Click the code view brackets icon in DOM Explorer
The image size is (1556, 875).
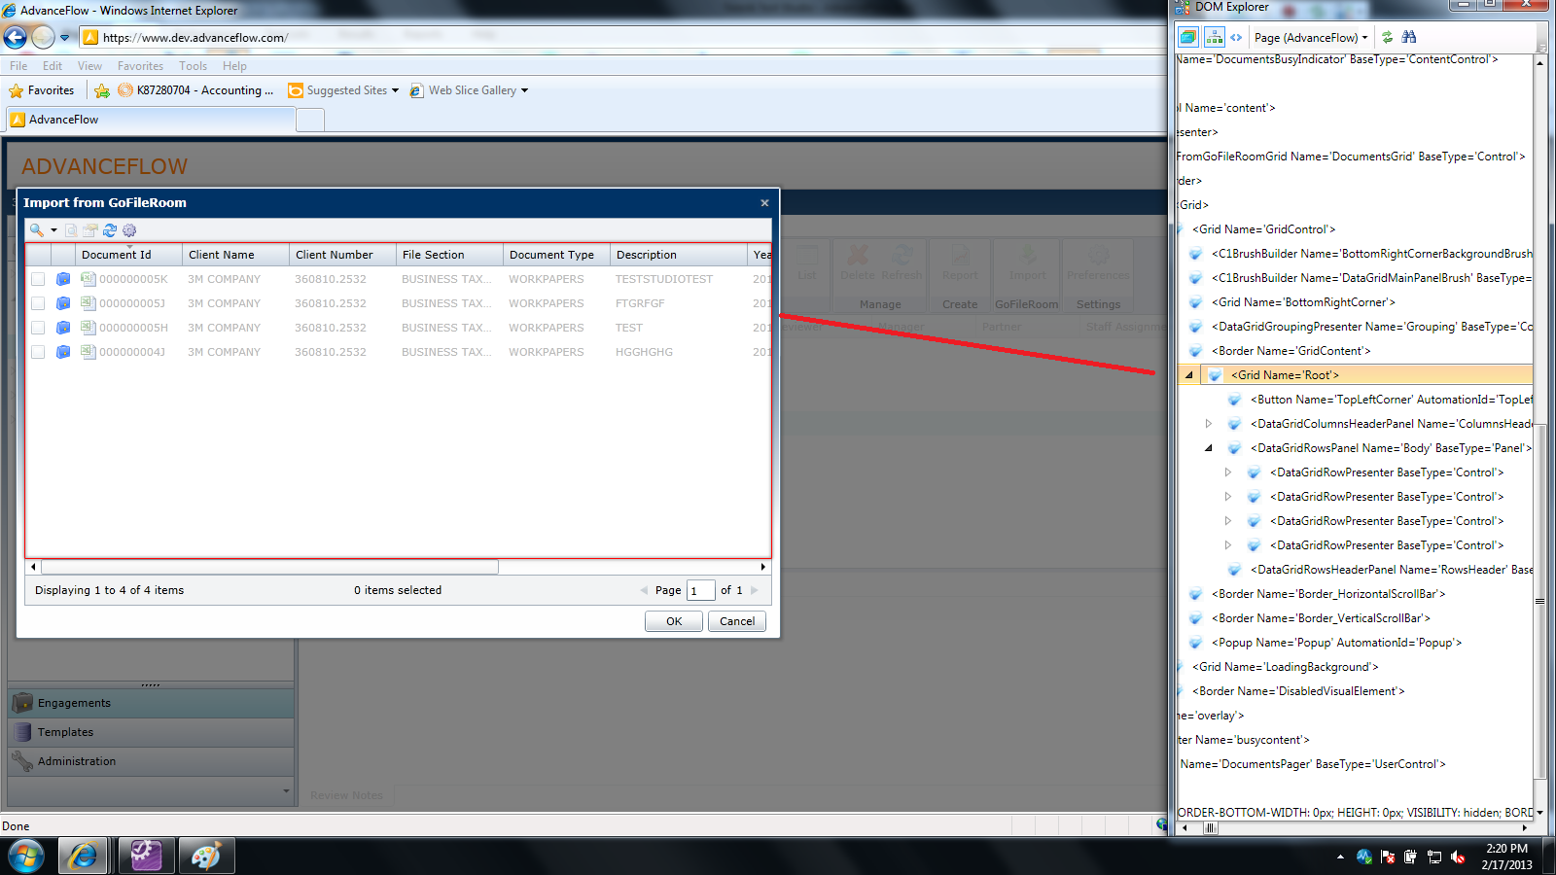(x=1236, y=38)
